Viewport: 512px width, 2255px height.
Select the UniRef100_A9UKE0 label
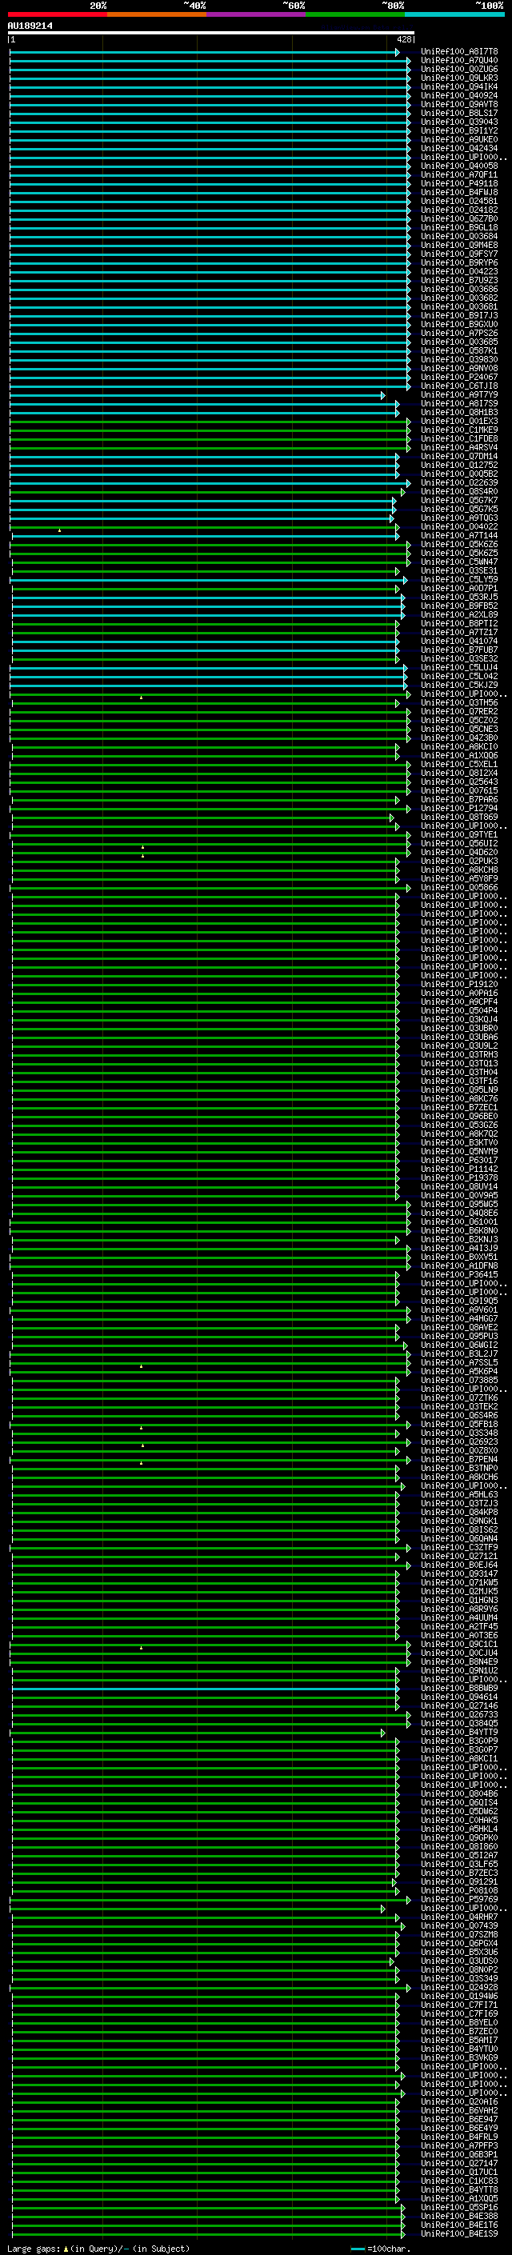click(459, 139)
